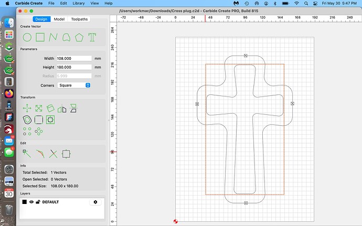
Task: Open the Library menu
Action: (x=79, y=3)
